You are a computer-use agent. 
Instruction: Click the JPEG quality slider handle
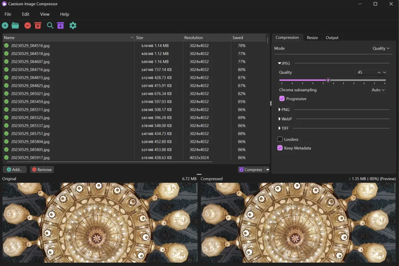tap(328, 80)
